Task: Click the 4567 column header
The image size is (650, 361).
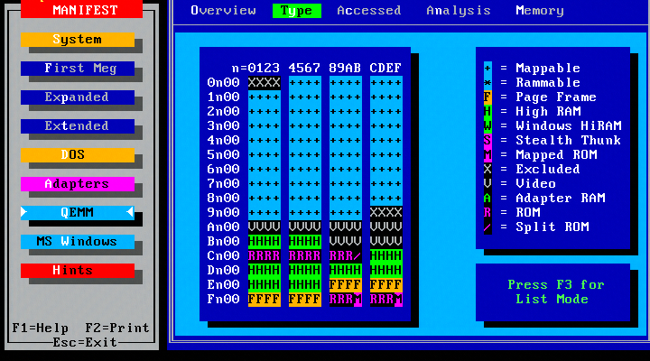Action: click(305, 68)
